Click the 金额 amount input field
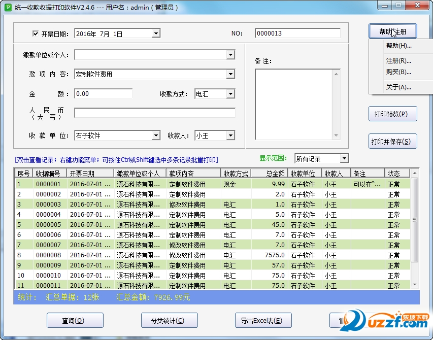433x340 pixels. pos(103,93)
